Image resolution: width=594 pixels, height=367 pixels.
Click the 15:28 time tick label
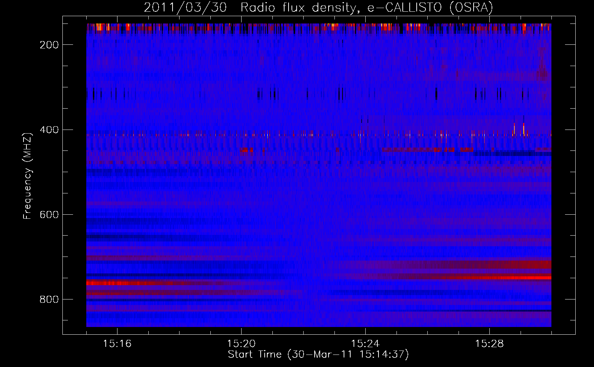[489, 344]
